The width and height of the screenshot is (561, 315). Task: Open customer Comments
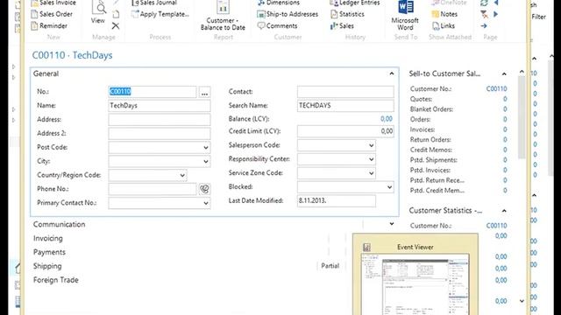coord(278,25)
